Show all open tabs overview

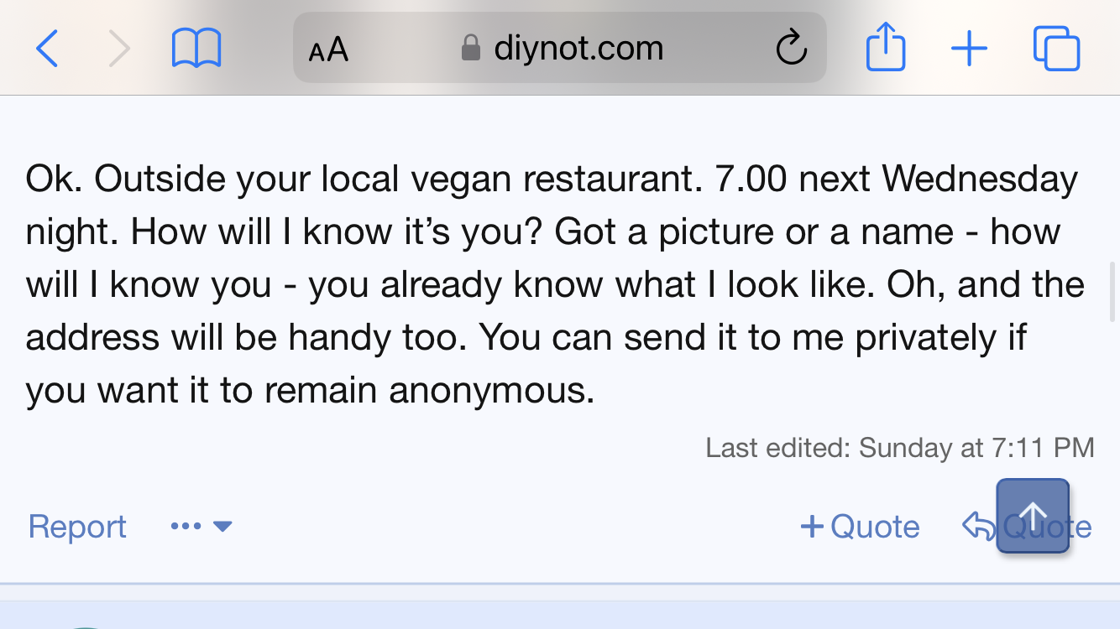tap(1056, 49)
